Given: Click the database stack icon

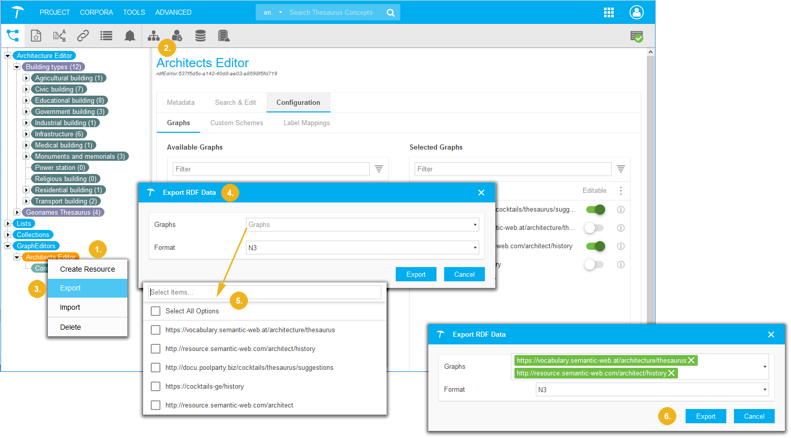Looking at the screenshot, I should click(x=200, y=36).
